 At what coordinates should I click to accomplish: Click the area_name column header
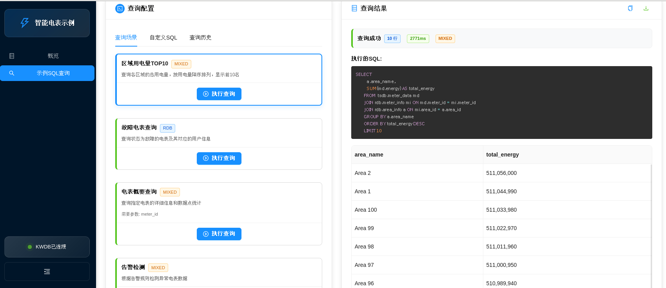click(417, 155)
